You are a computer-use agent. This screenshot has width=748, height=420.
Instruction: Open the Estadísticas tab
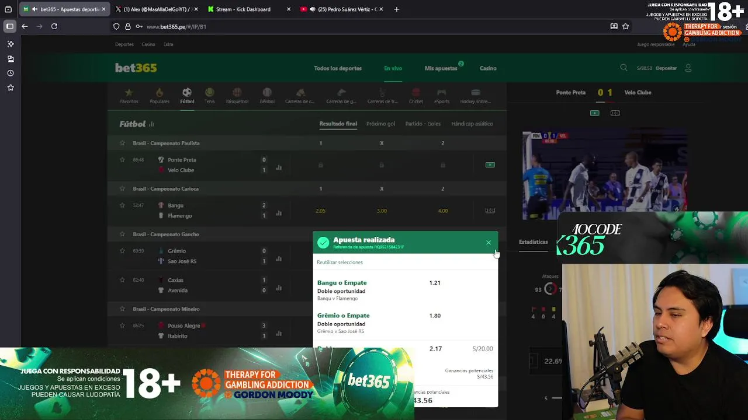pyautogui.click(x=534, y=242)
